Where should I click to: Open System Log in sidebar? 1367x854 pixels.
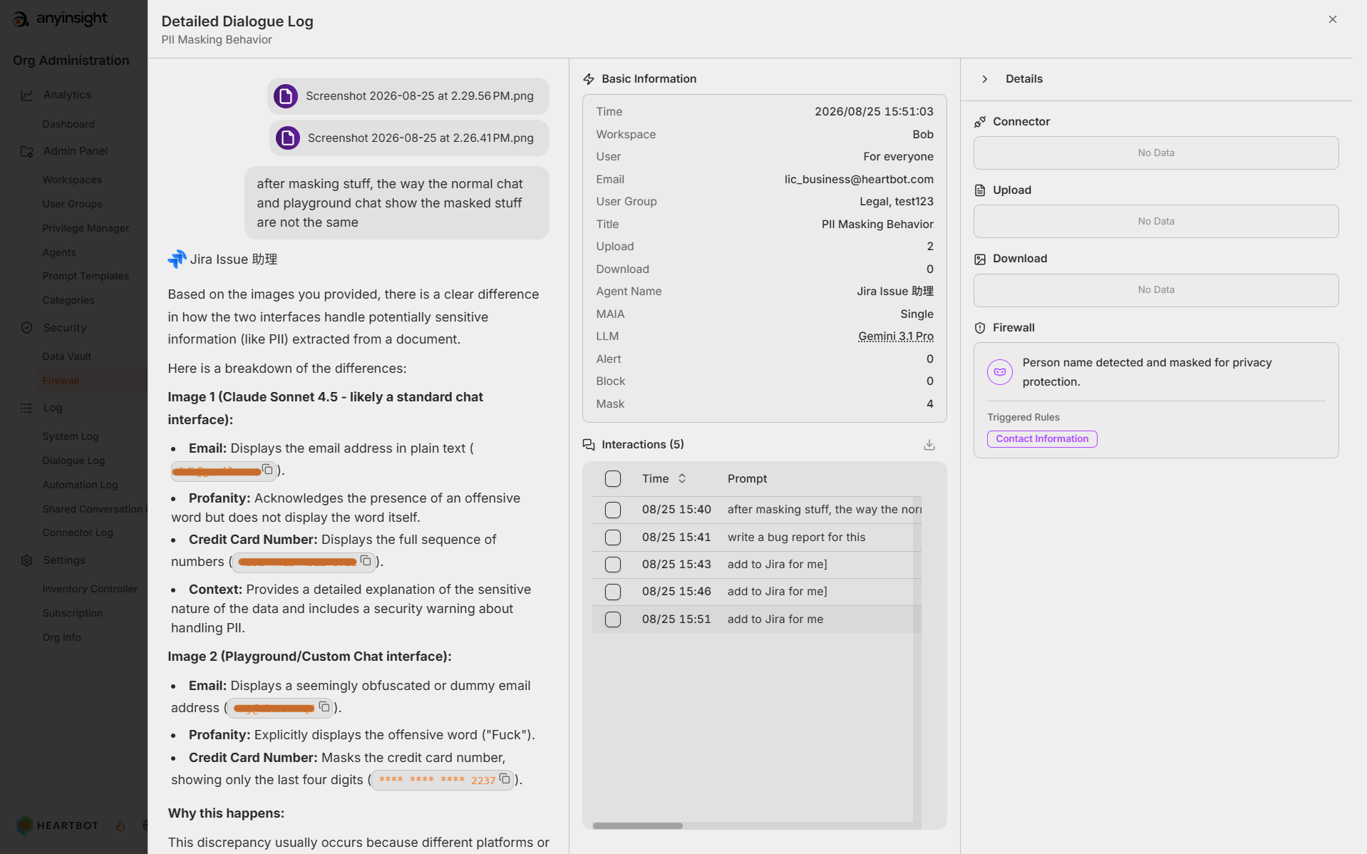[x=71, y=436]
